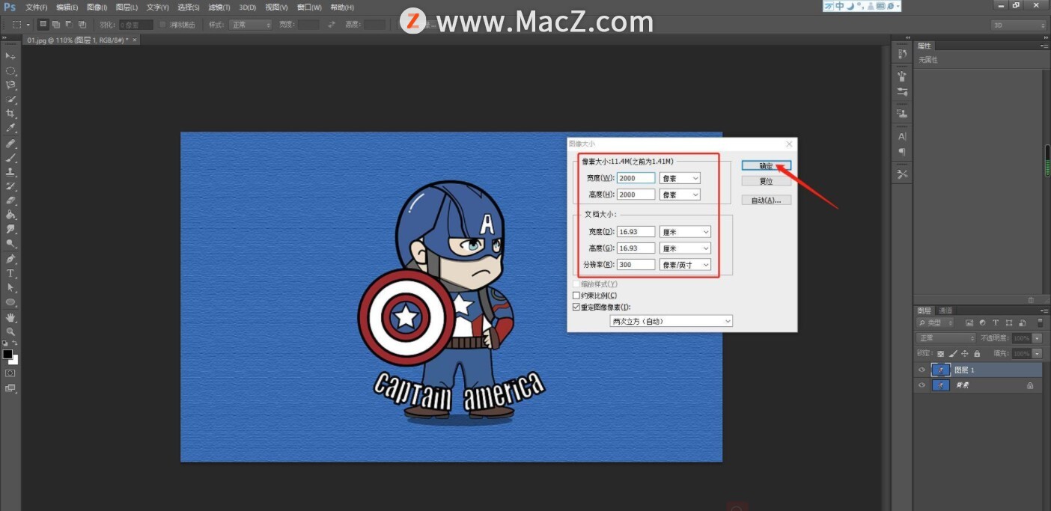Open resolution unit 像素/英寸 dropdown
The image size is (1051, 511).
pyautogui.click(x=685, y=265)
